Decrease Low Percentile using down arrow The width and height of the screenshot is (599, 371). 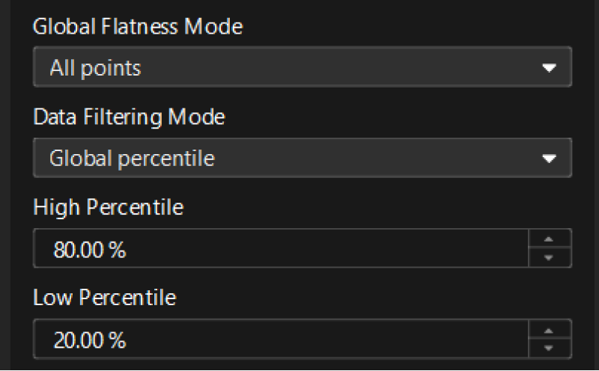550,348
